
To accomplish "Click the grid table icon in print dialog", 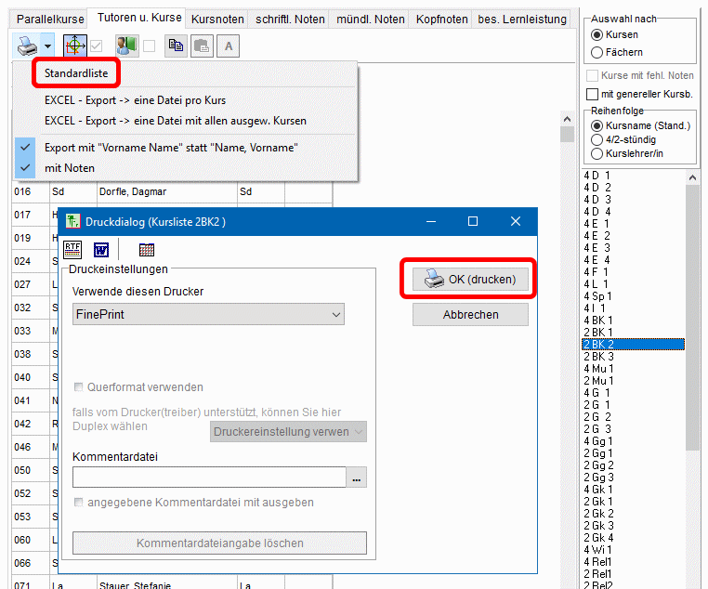I will click(146, 249).
